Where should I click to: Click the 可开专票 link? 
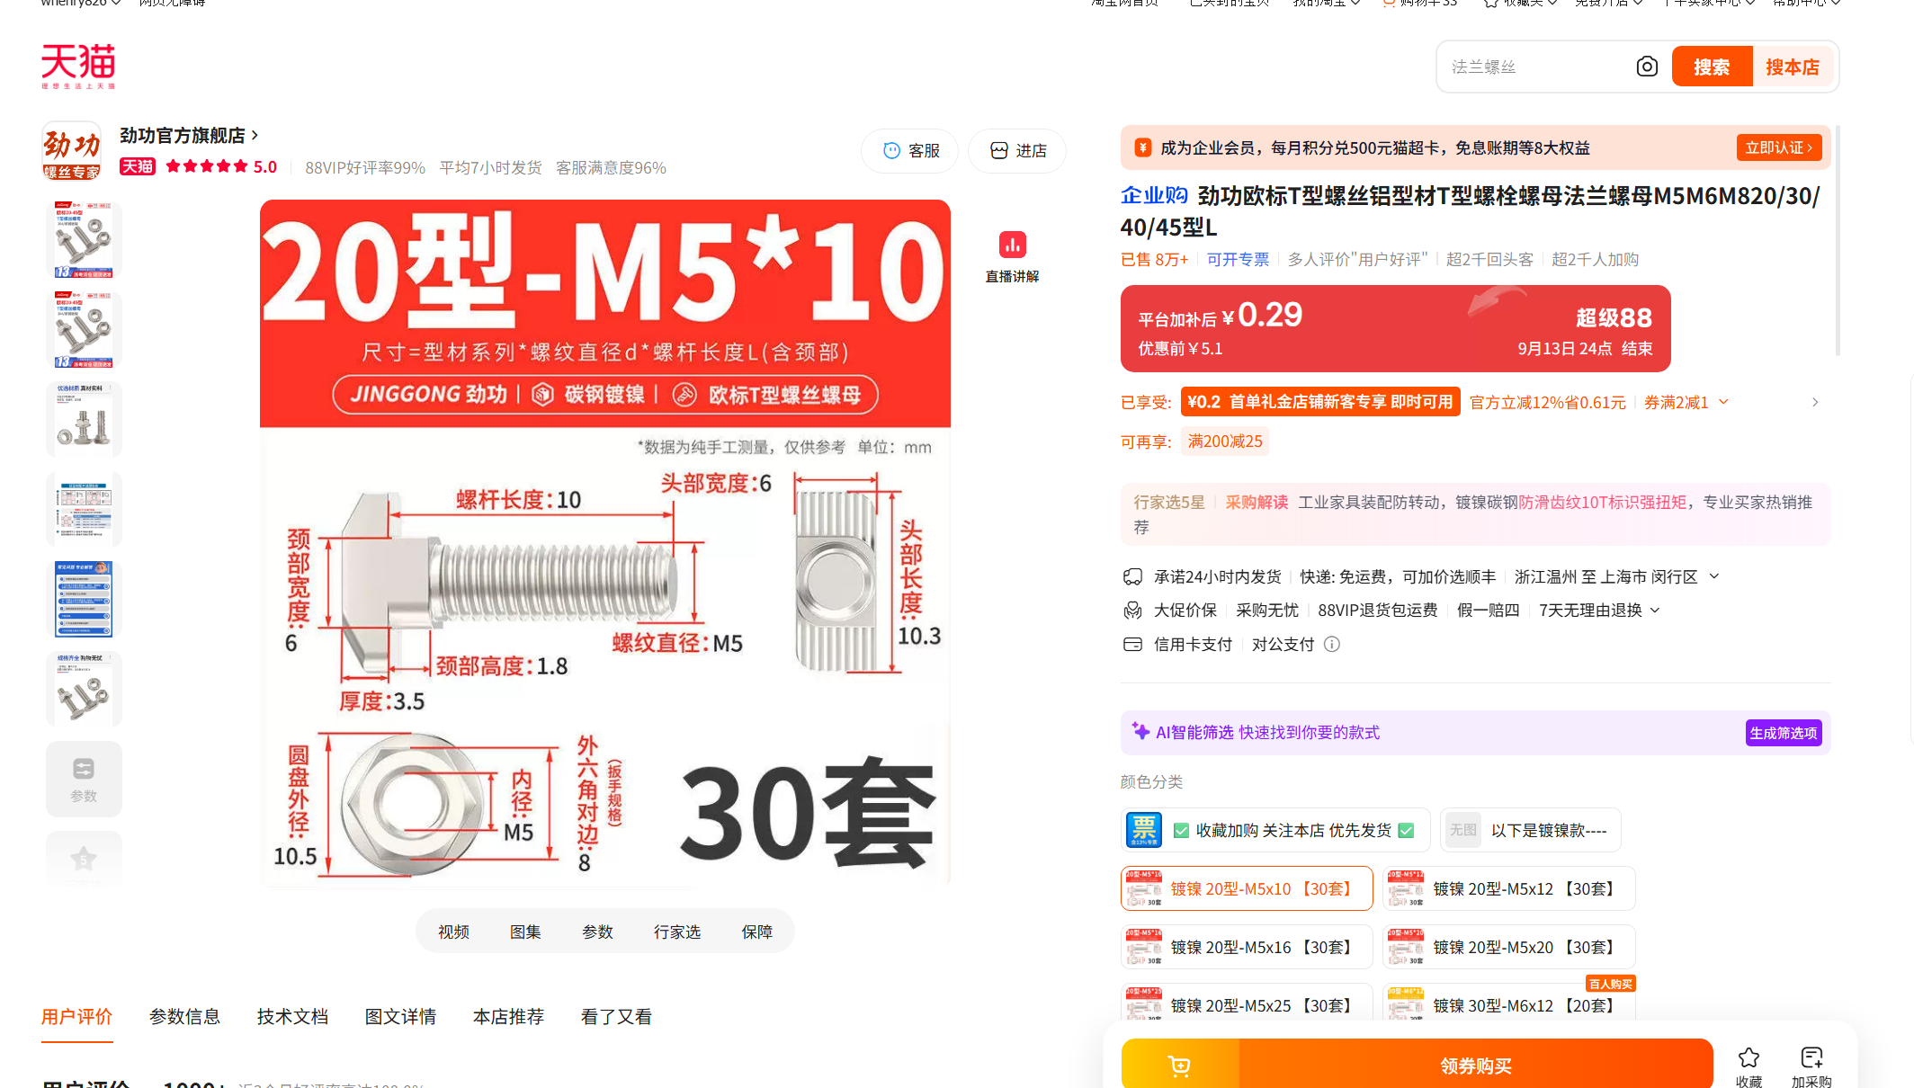1238,259
